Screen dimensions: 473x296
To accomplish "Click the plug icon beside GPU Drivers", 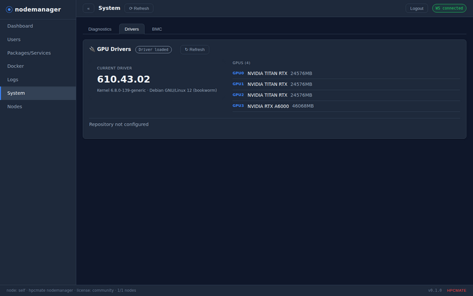I will 92,49.
